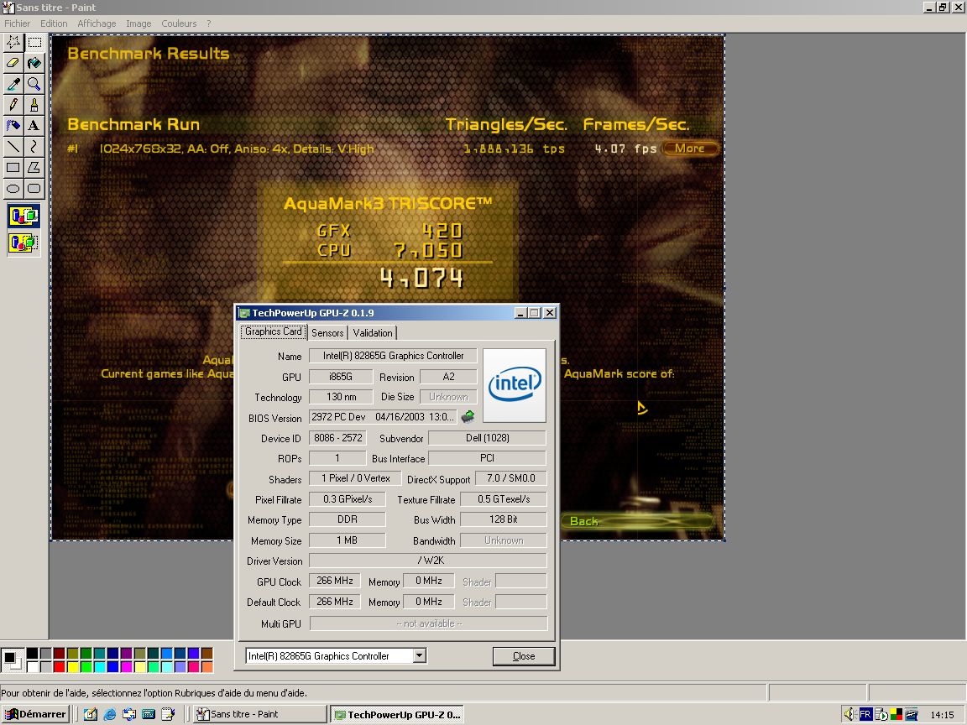Click the Show Desktop quick launch icon
This screenshot has height=725, width=967.
click(x=90, y=715)
